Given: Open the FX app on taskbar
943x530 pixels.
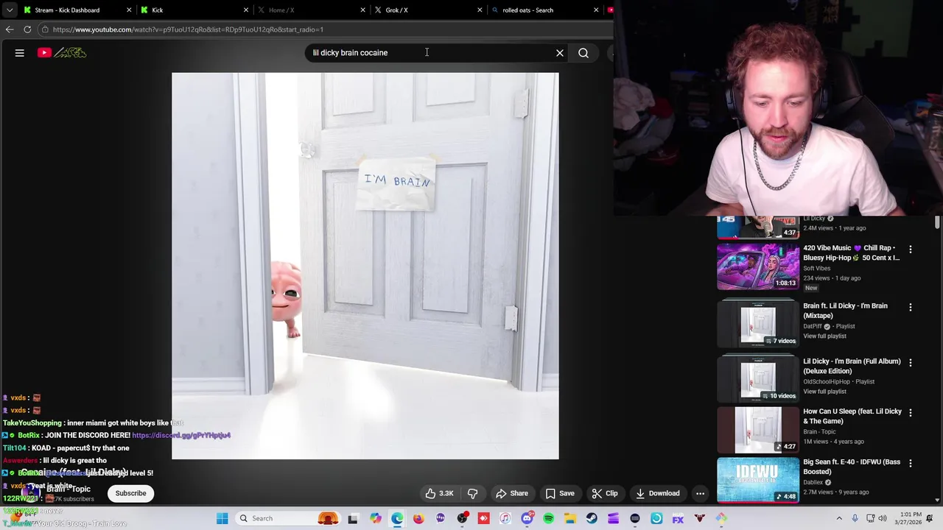Looking at the screenshot, I should click(x=678, y=518).
